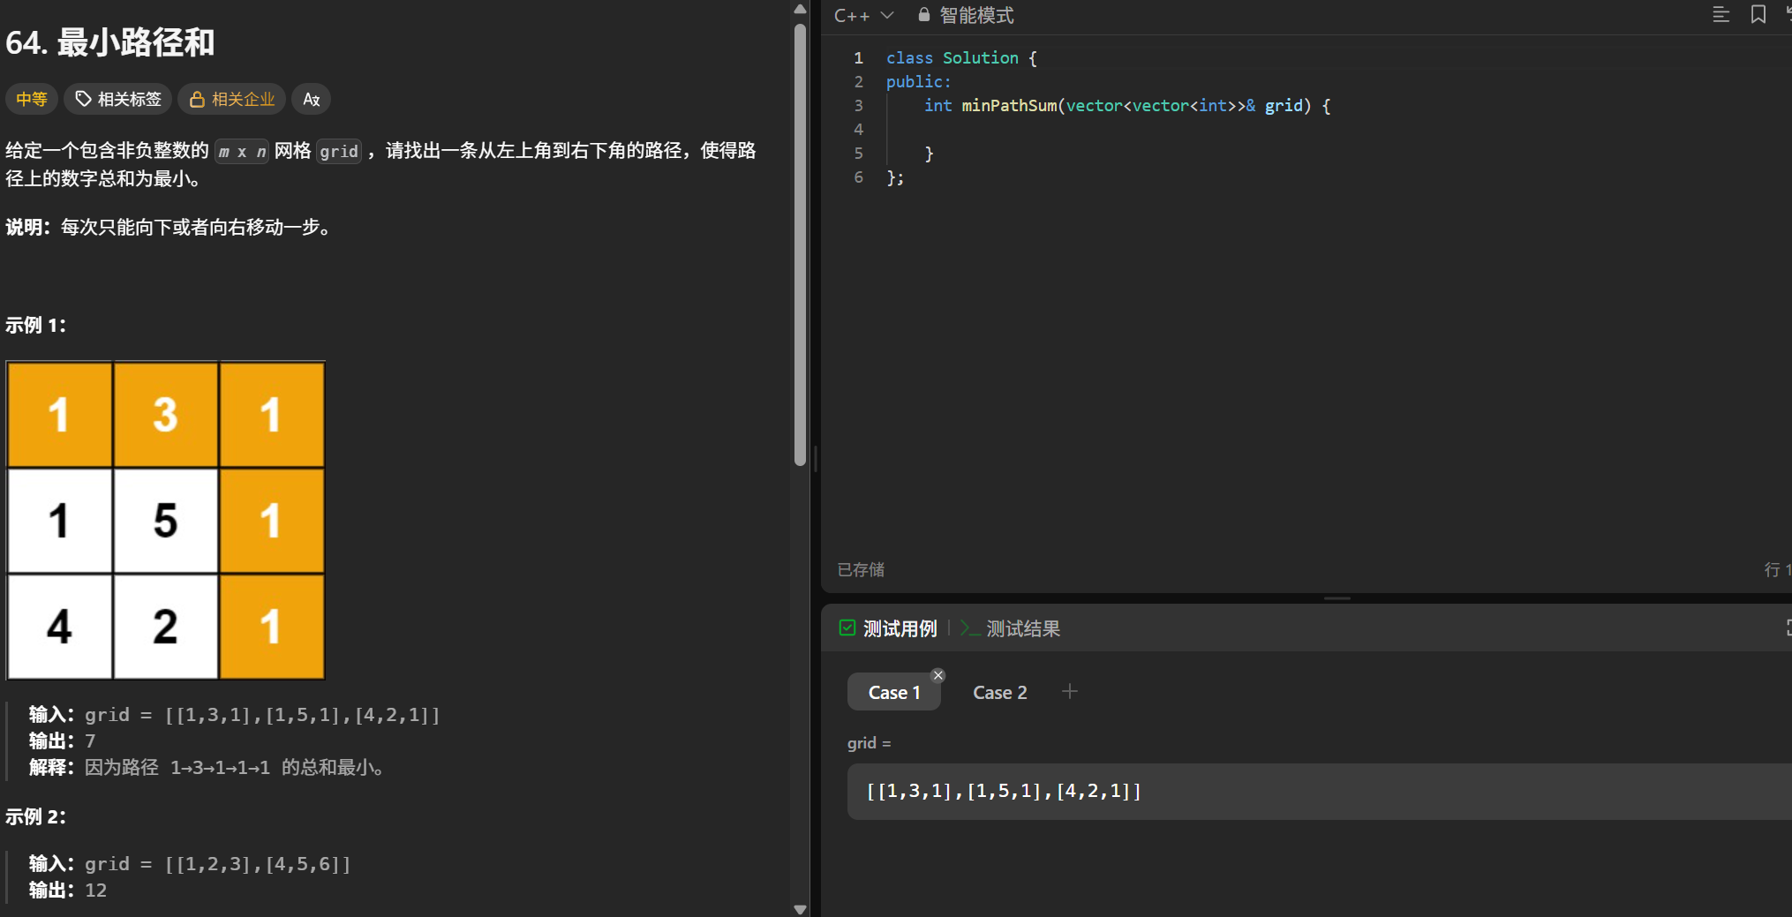Click the 智能模式 lock icon
Screen dimensions: 1792x917
923,15
